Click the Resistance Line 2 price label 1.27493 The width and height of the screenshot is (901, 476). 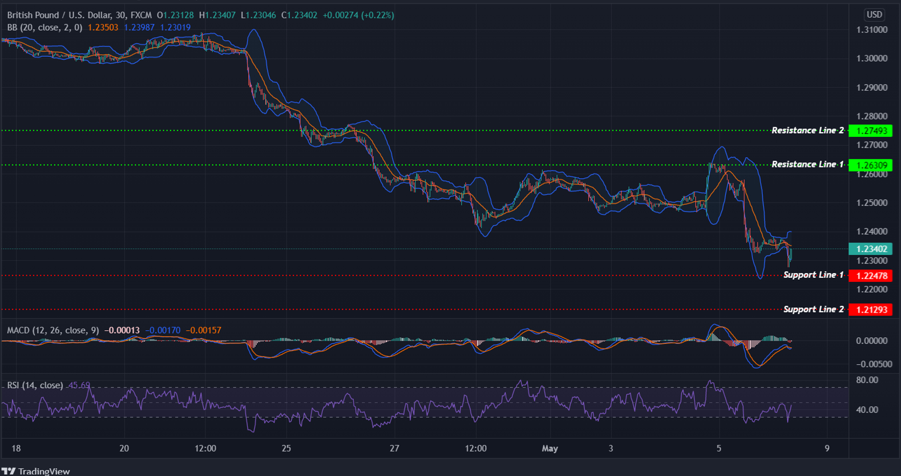[871, 131]
